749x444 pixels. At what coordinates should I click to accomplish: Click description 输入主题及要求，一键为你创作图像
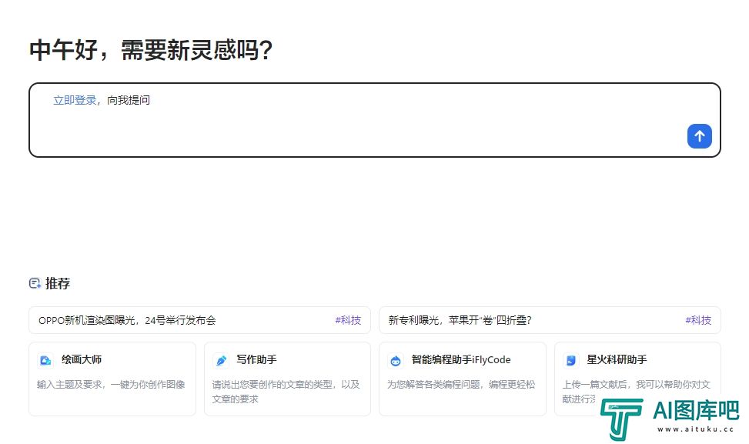(x=111, y=384)
